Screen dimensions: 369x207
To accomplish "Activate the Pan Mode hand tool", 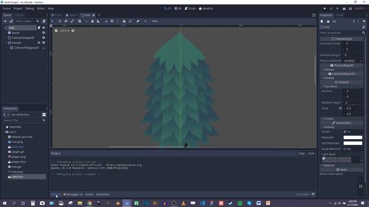I will pyautogui.click(x=92, y=21).
